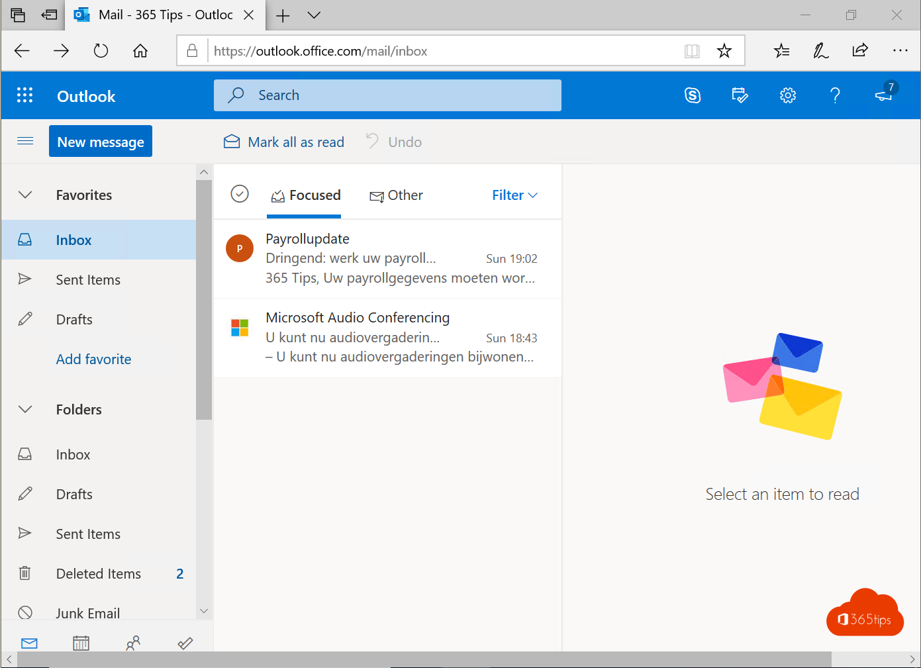The width and height of the screenshot is (921, 668).
Task: Open the Favorites hub list
Action: coord(781,51)
